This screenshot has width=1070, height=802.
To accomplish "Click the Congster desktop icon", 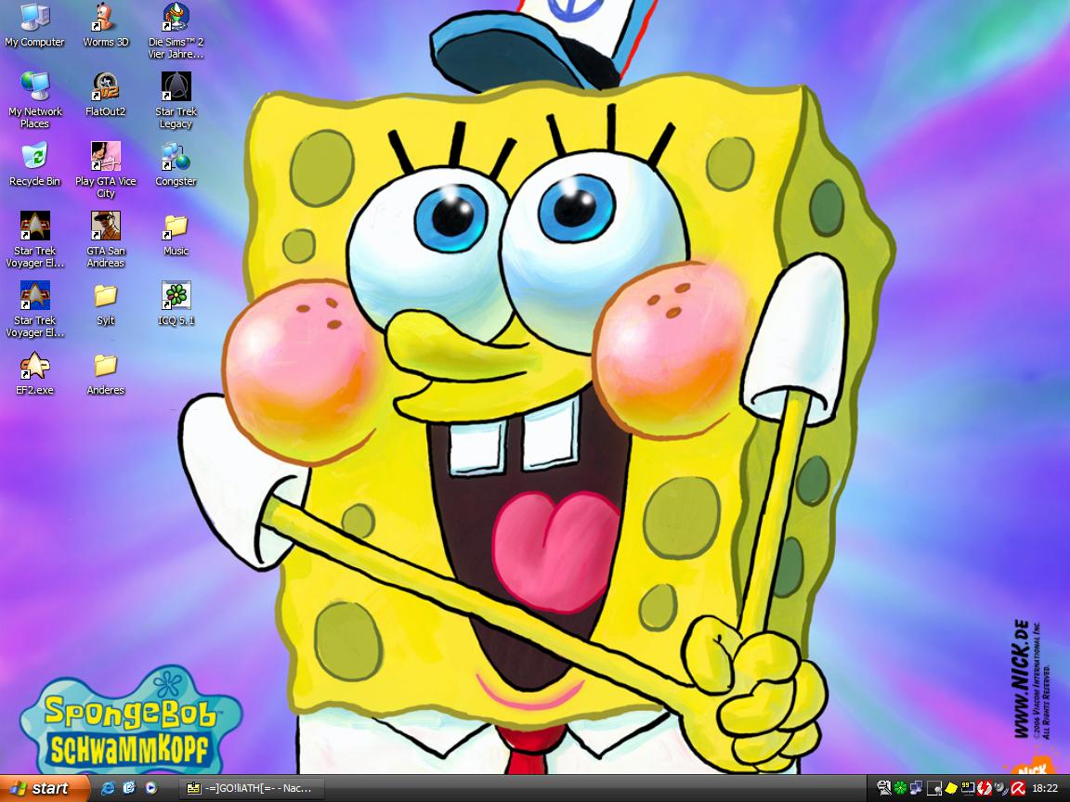I will [176, 156].
